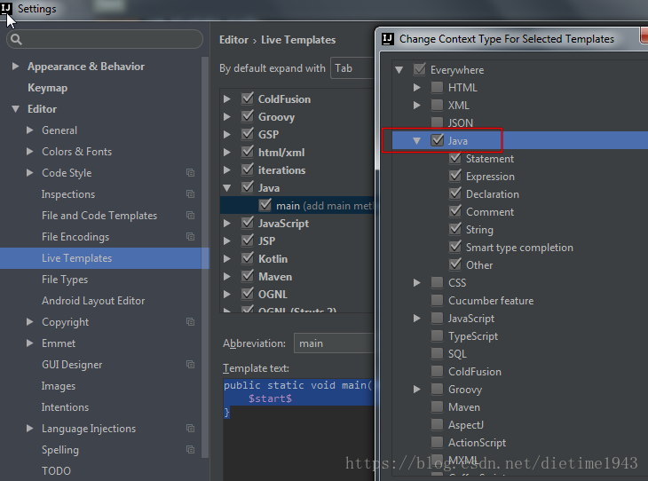
Task: Uncheck the Comment context checkbox
Action: click(455, 211)
